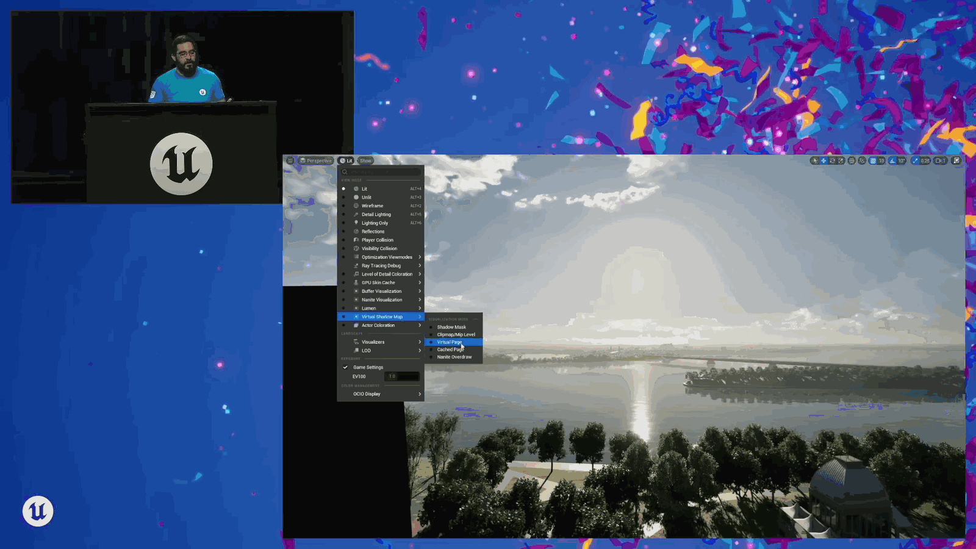
Task: Select the Reflections radio button
Action: (x=343, y=231)
